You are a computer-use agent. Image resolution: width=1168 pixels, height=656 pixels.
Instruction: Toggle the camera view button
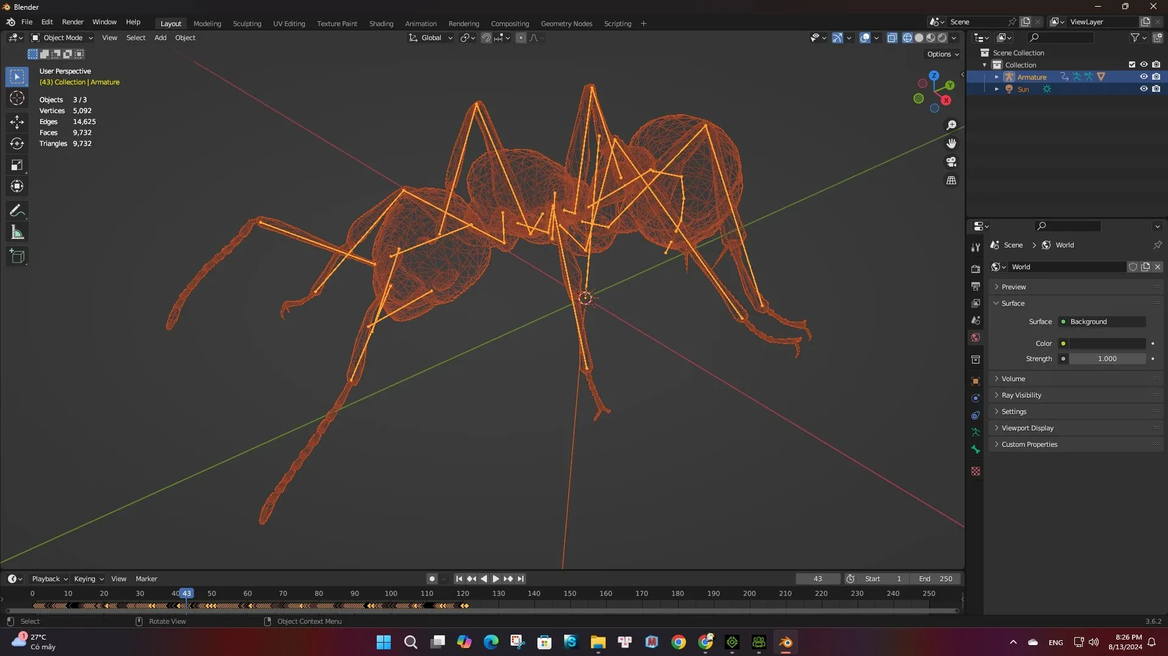pyautogui.click(x=951, y=162)
